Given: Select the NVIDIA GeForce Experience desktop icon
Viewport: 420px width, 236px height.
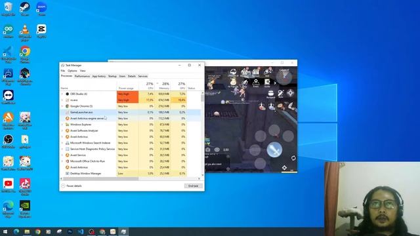Looking at the screenshot, I should pos(25,208).
